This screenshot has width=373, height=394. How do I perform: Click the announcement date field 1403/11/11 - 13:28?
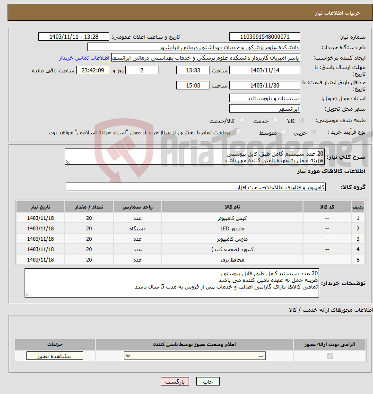click(74, 37)
